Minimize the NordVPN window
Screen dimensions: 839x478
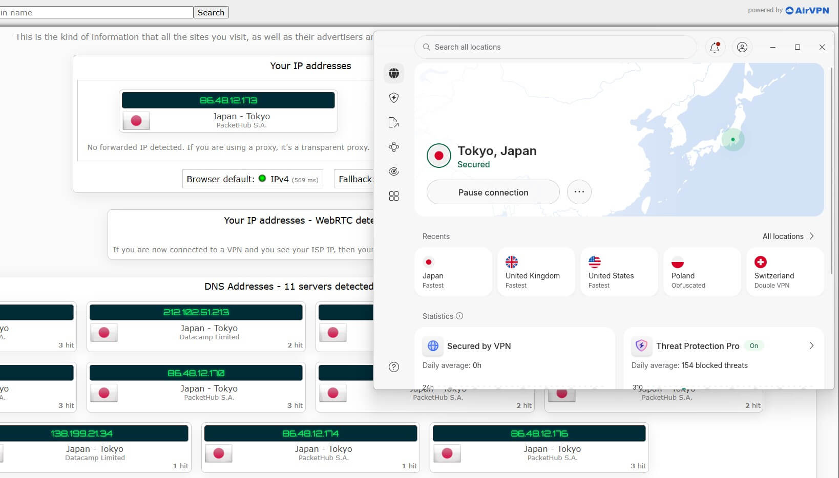click(x=773, y=47)
